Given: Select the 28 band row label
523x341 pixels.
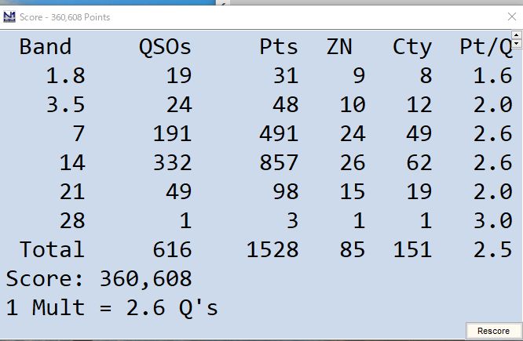Looking at the screenshot, I should point(71,221).
